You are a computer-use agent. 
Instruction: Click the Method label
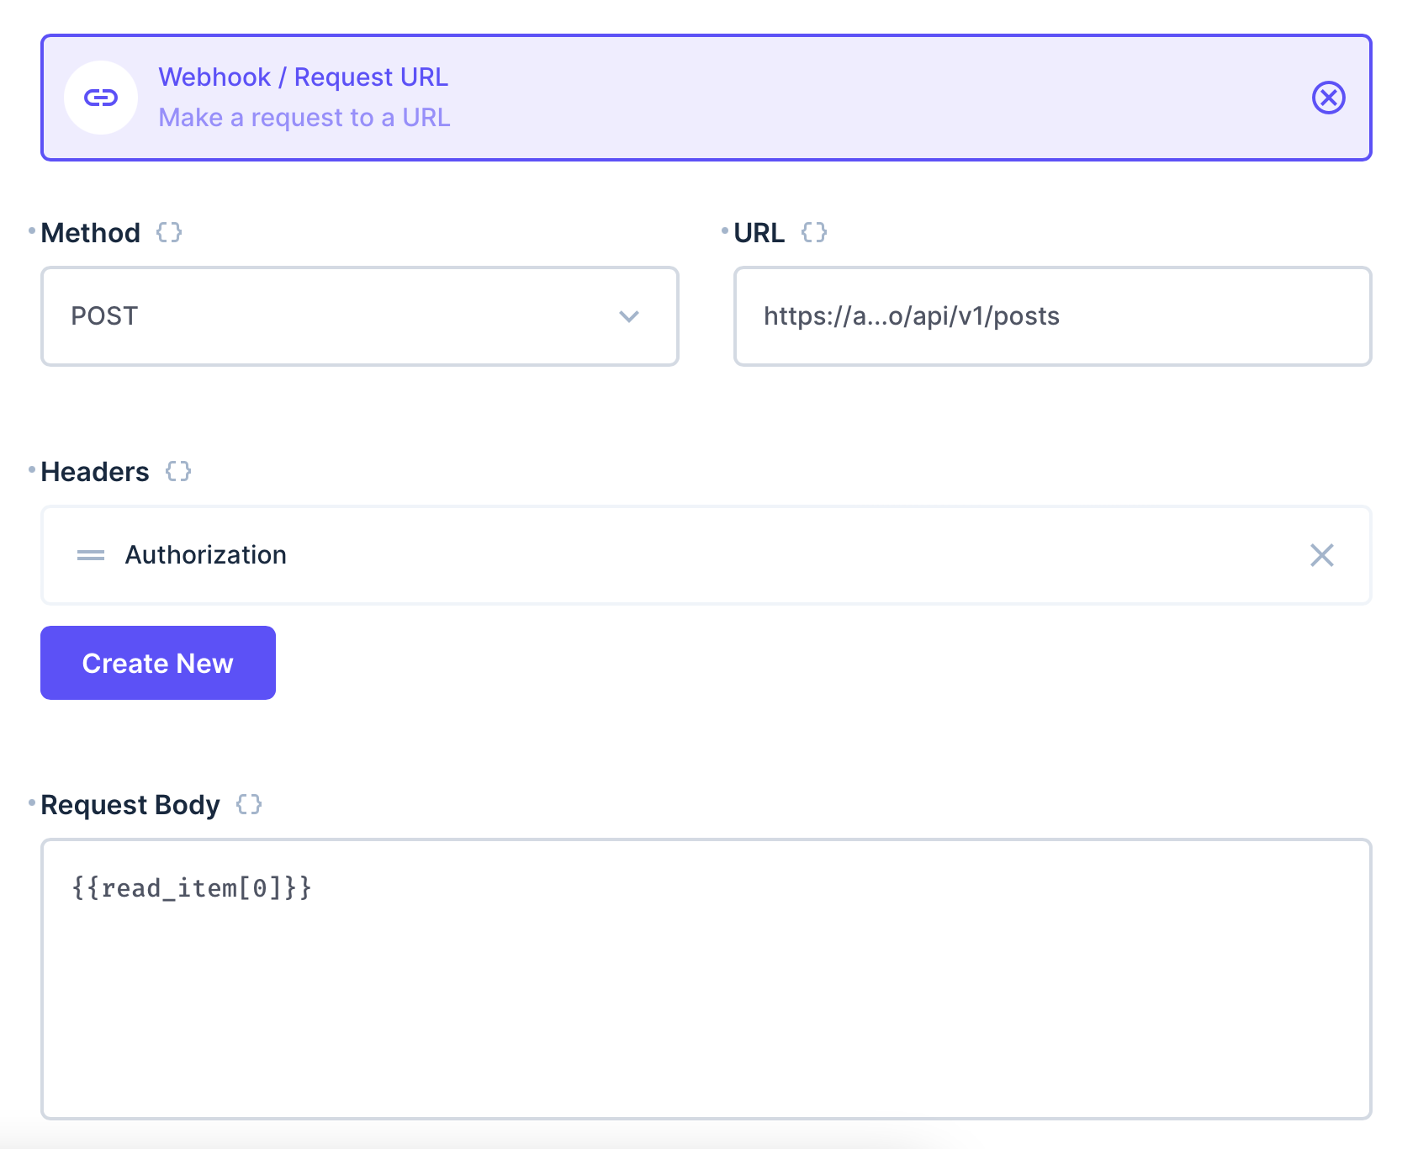coord(90,233)
